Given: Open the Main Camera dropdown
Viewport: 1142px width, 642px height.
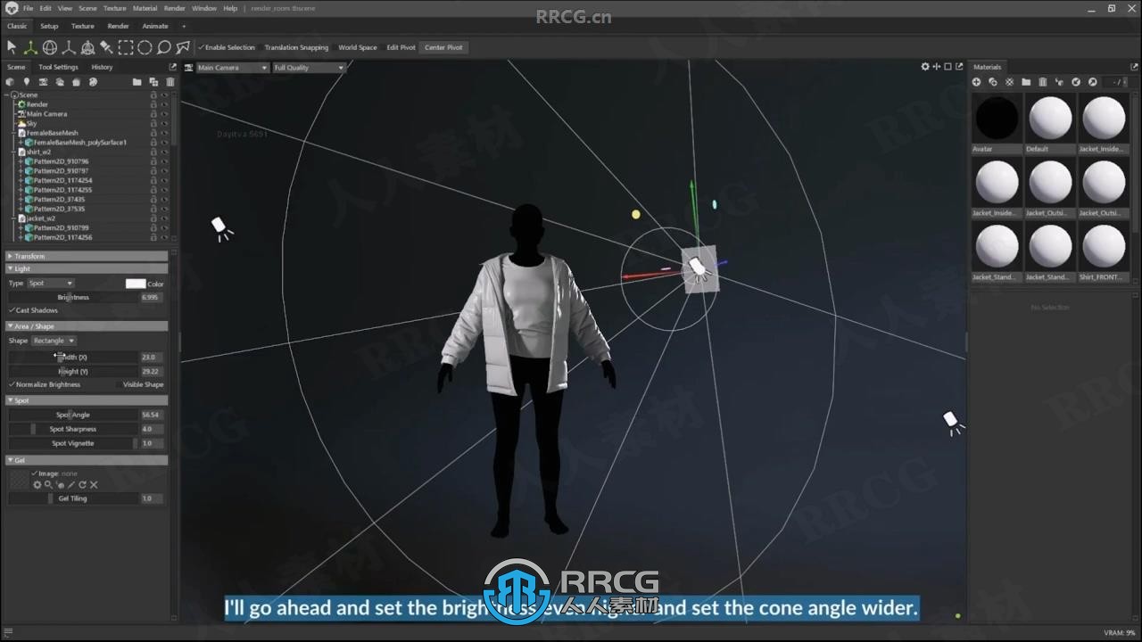Looking at the screenshot, I should [x=232, y=68].
